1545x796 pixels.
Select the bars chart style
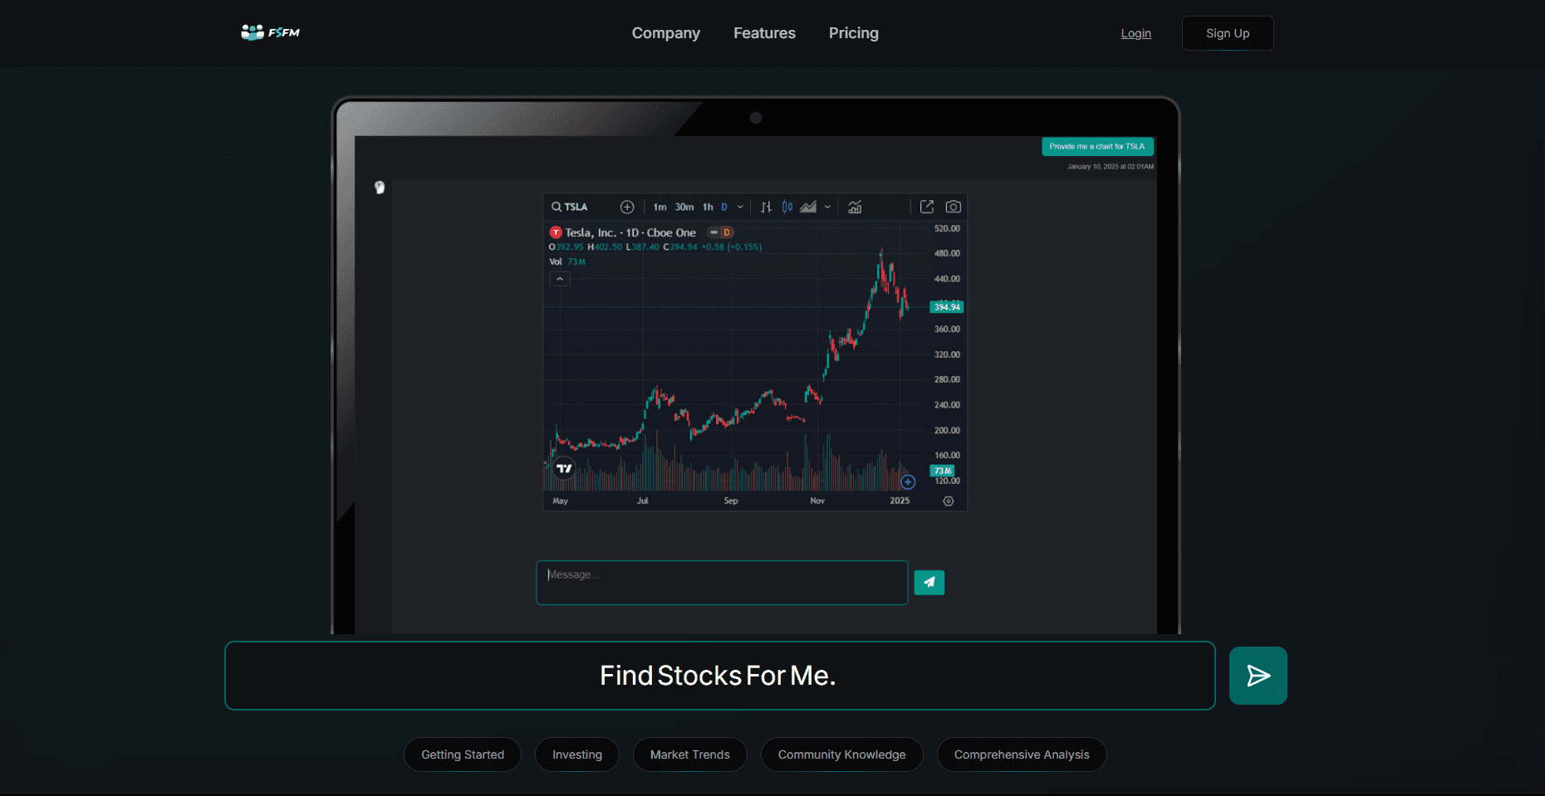pos(766,207)
